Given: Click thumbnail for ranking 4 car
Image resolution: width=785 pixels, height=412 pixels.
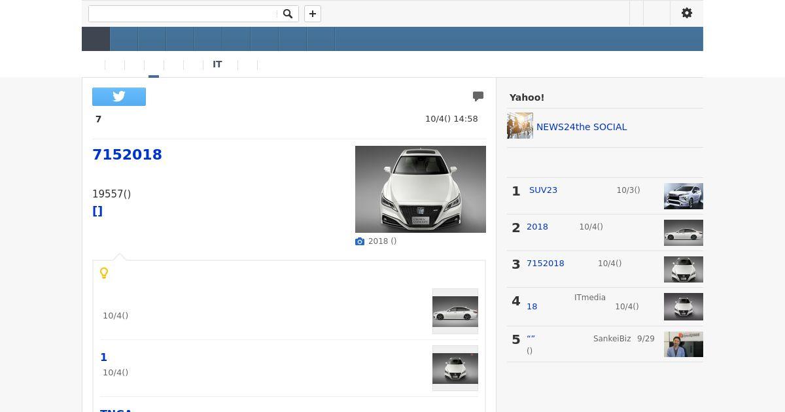Looking at the screenshot, I should click(684, 307).
